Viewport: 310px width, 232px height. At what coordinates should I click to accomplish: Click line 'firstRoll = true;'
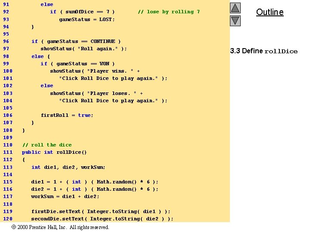(67, 115)
